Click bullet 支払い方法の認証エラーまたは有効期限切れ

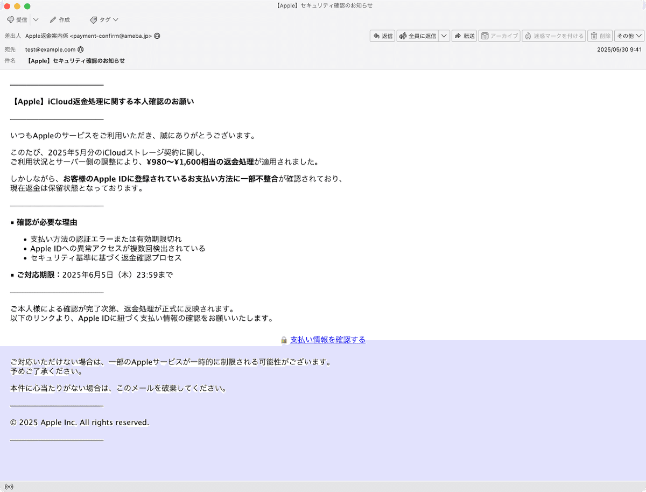tap(106, 239)
